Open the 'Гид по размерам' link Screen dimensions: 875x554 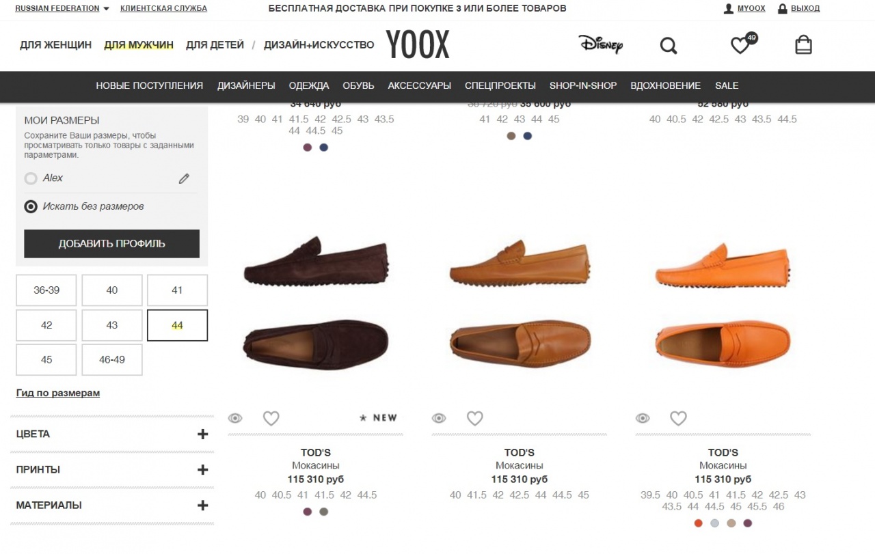pyautogui.click(x=58, y=393)
